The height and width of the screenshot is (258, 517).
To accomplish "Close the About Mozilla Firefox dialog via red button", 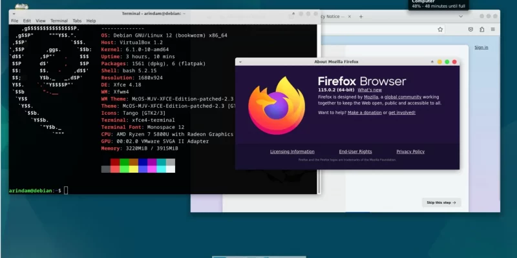I will click(x=454, y=62).
